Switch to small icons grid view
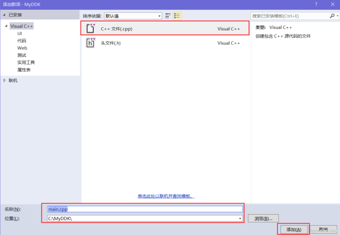Viewport: 340px width, 235px height. point(168,16)
